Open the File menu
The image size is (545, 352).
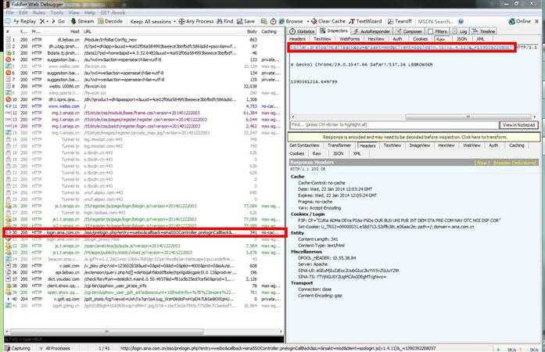pyautogui.click(x=9, y=13)
